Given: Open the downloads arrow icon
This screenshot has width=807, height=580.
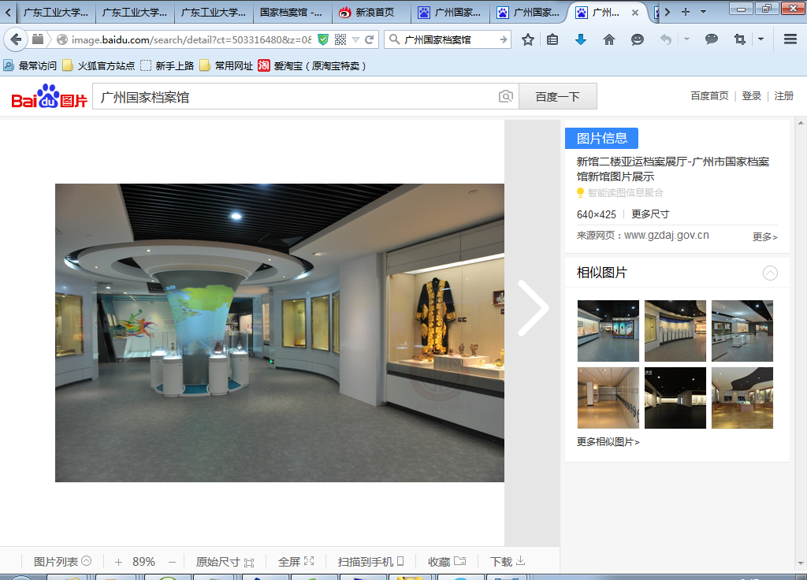Looking at the screenshot, I should coord(581,39).
